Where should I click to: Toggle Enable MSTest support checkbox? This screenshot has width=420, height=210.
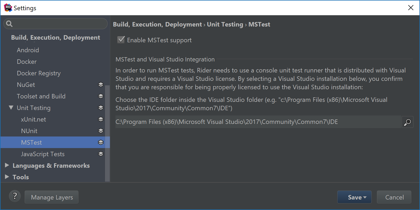click(x=121, y=40)
